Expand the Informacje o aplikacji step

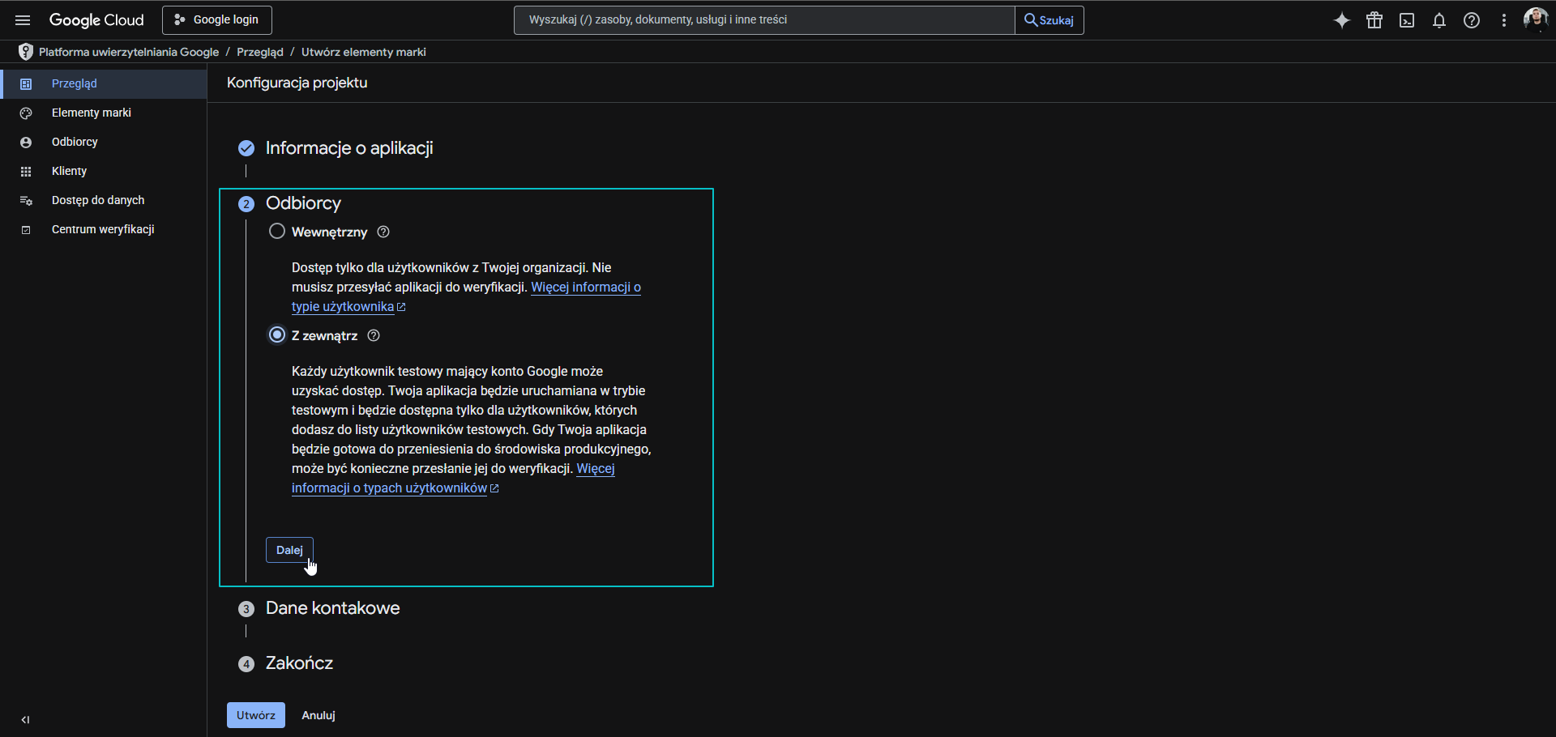(348, 148)
